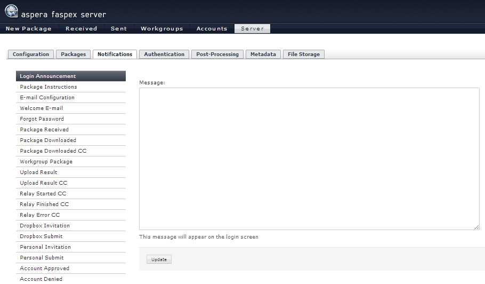Navigate to Workgroups
This screenshot has width=485, height=284.
click(162, 28)
